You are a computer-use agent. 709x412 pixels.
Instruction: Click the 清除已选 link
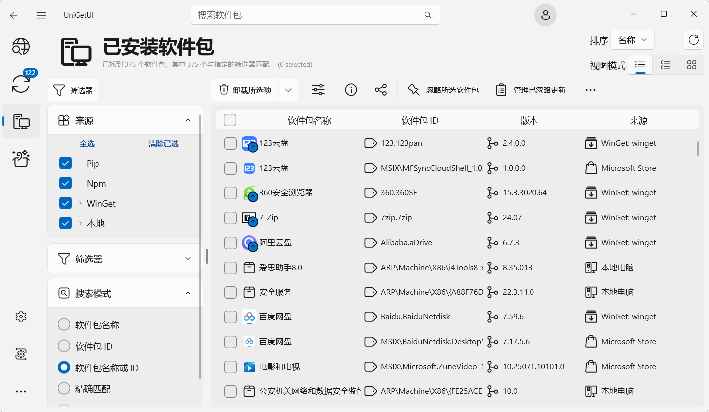(164, 144)
